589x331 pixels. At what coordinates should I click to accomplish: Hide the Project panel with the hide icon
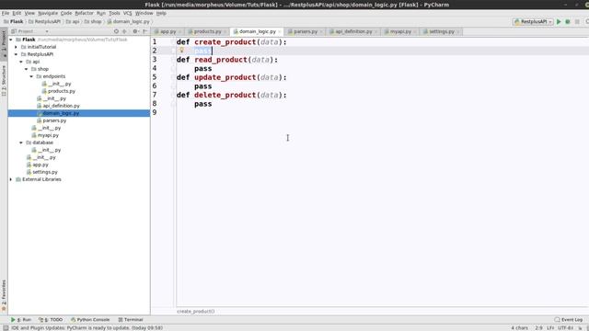coord(145,31)
